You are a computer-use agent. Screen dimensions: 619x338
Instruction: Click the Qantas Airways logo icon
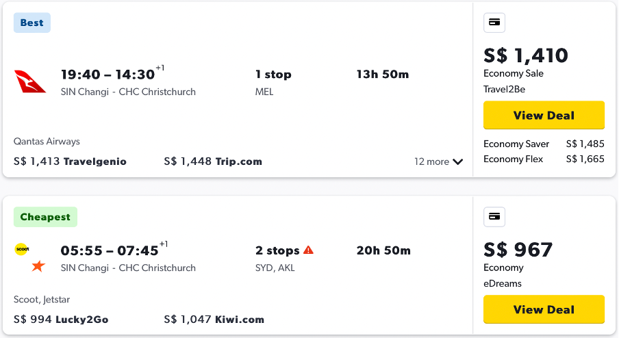(29, 81)
